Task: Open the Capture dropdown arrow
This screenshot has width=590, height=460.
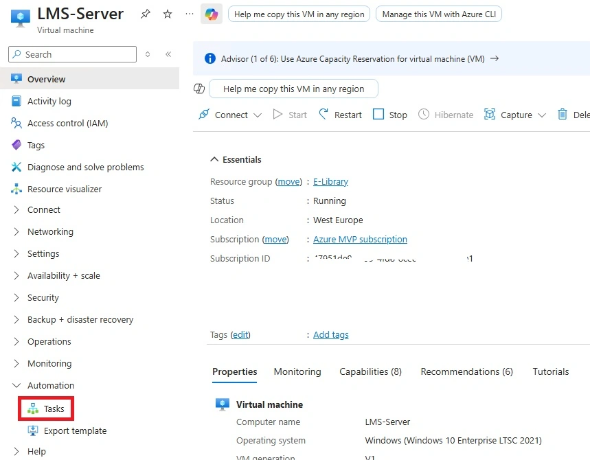Action: [x=541, y=115]
